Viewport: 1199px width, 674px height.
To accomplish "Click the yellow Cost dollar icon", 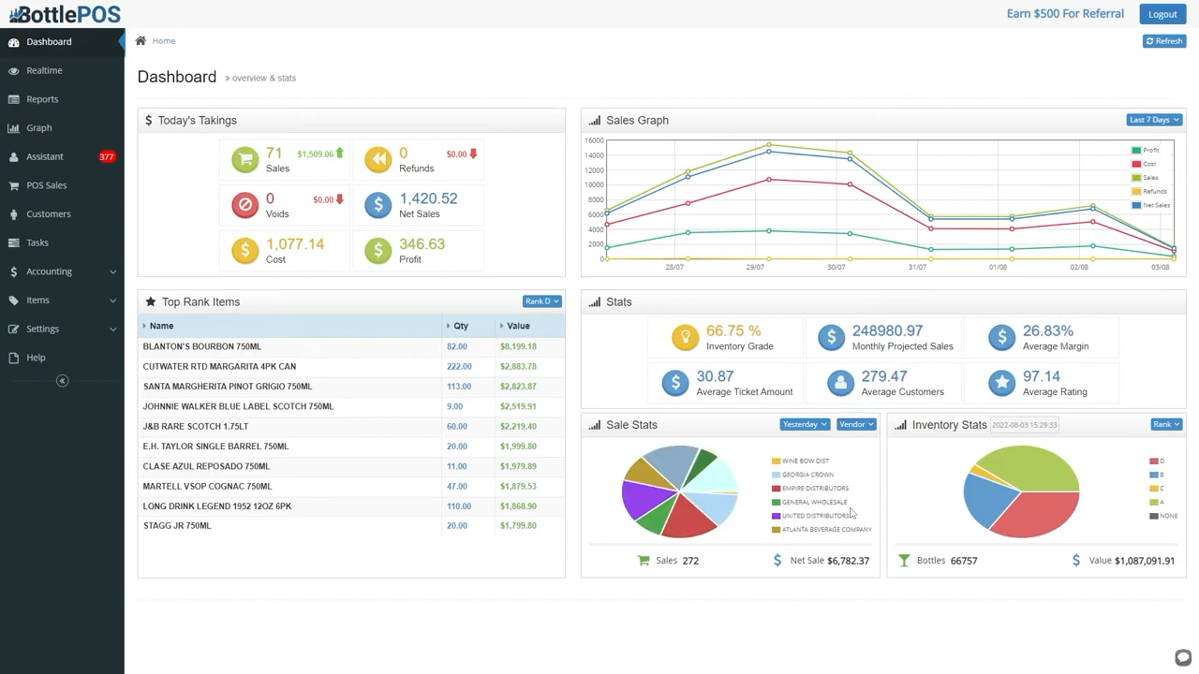I will pos(245,250).
